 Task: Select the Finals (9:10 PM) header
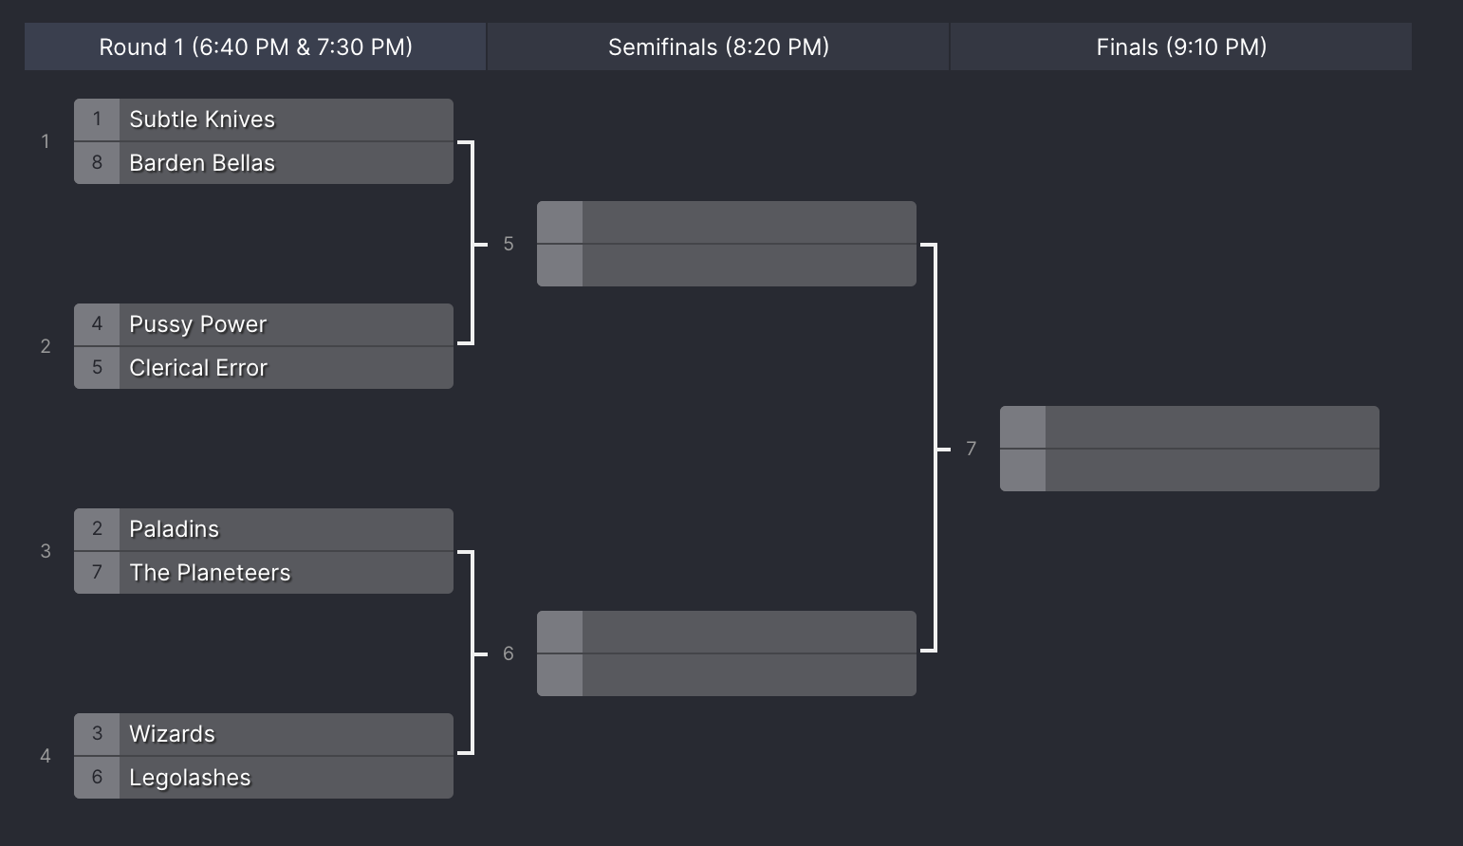[x=1181, y=46]
